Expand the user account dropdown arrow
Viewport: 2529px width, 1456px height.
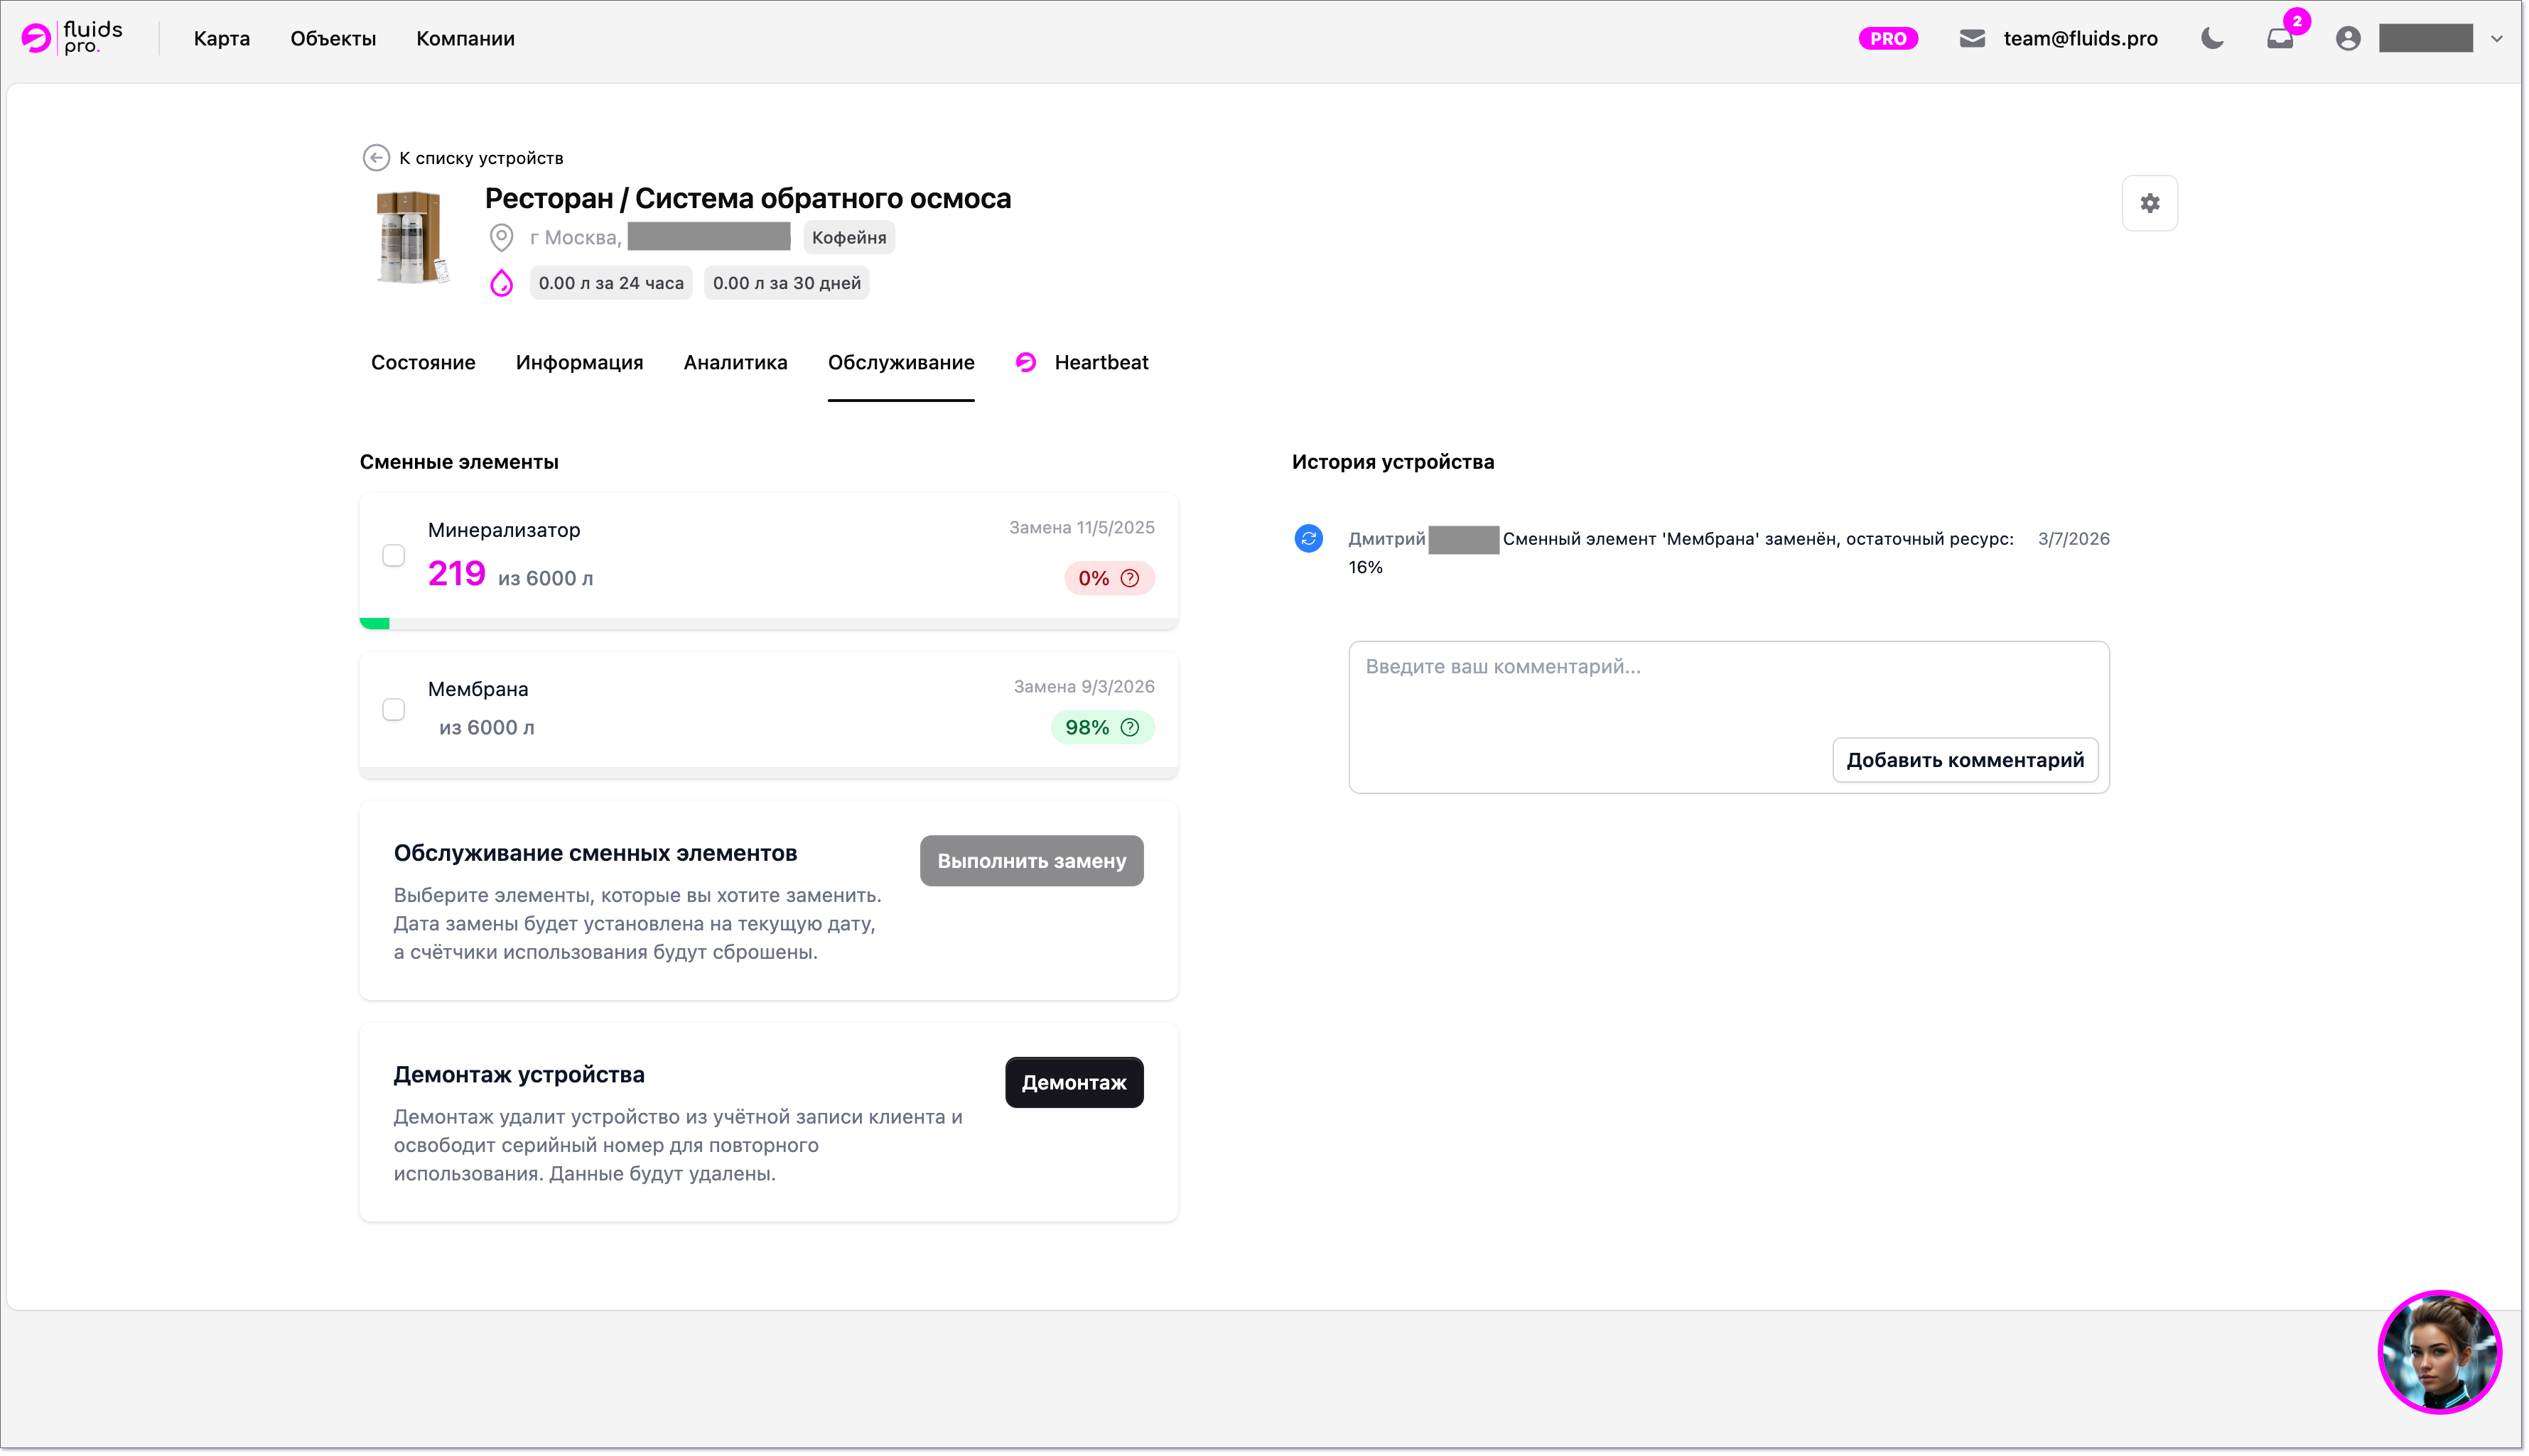click(2497, 39)
